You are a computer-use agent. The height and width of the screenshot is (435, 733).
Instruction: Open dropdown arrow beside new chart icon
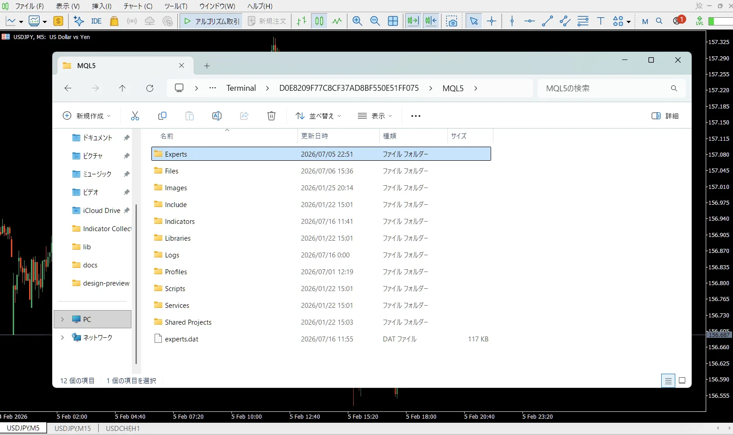(21, 22)
